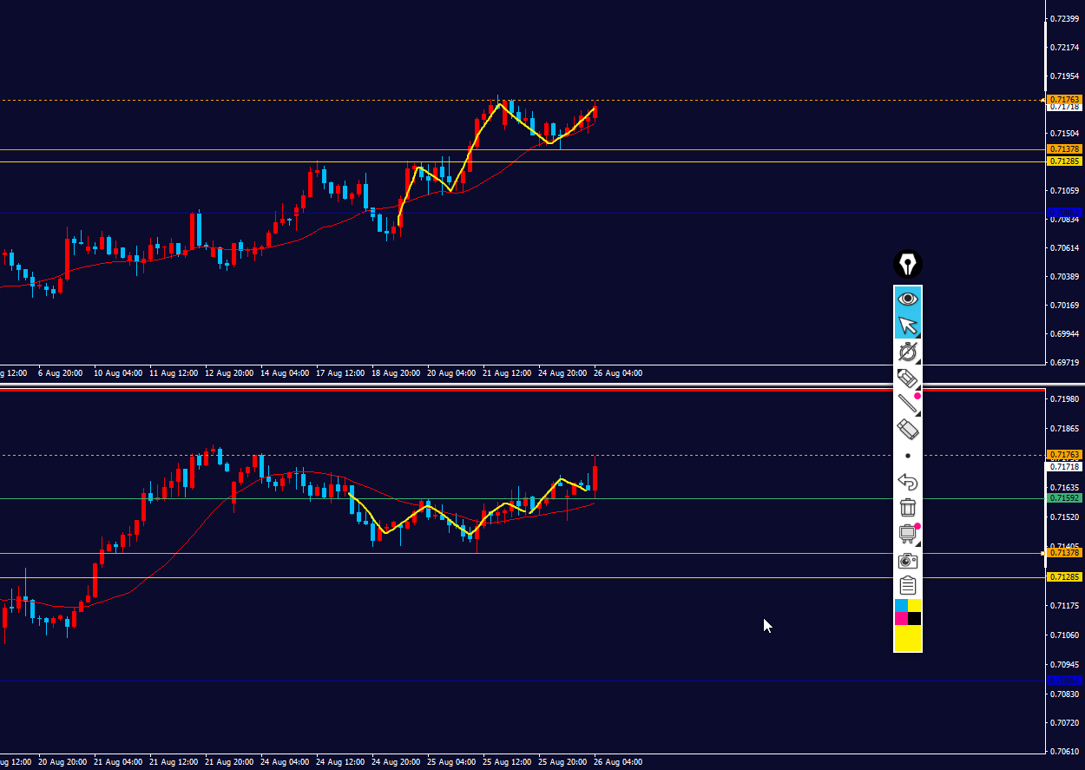Select the straight line drawing tool
The height and width of the screenshot is (770, 1085).
tap(908, 404)
